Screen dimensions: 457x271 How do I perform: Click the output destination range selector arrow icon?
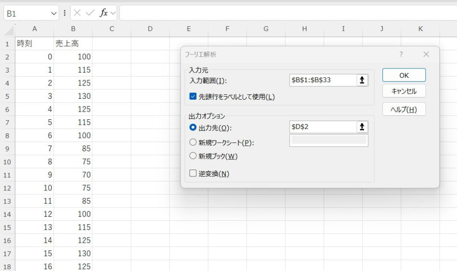point(362,127)
